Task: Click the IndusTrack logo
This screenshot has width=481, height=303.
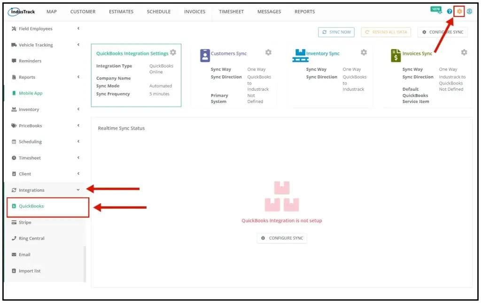Action: [22, 12]
